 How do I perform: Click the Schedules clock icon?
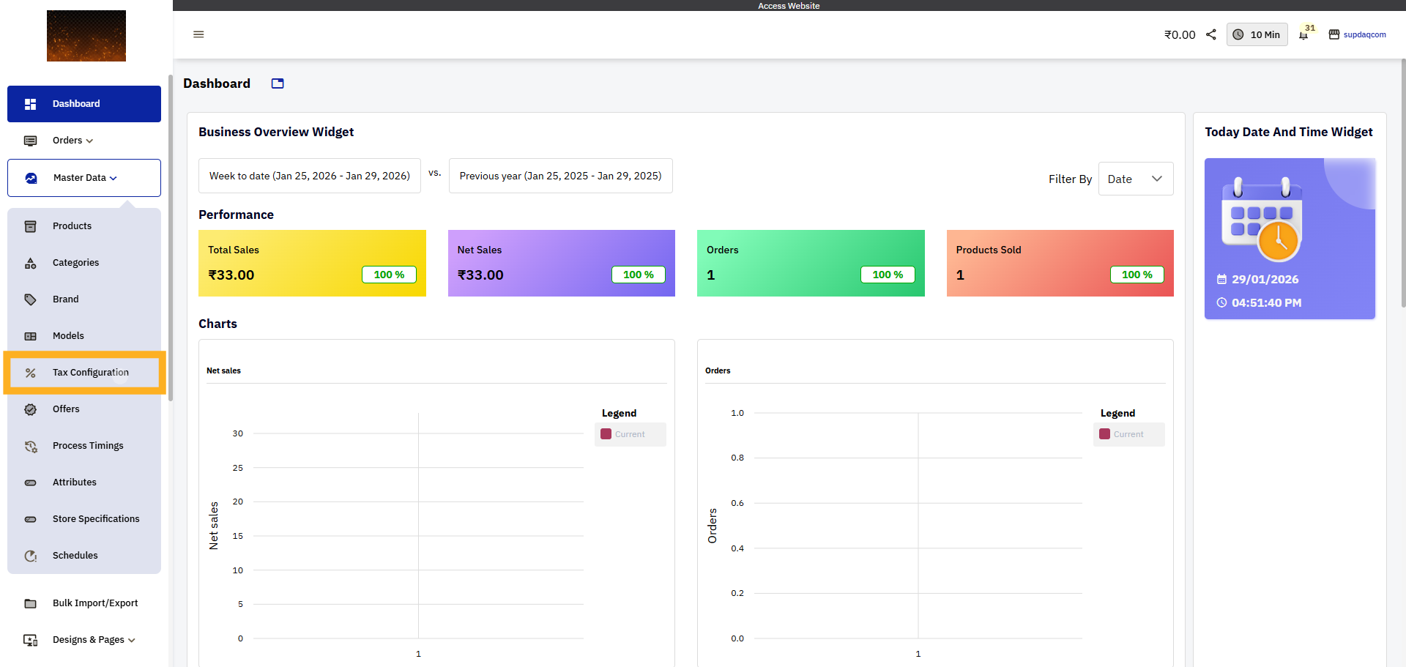[30, 556]
